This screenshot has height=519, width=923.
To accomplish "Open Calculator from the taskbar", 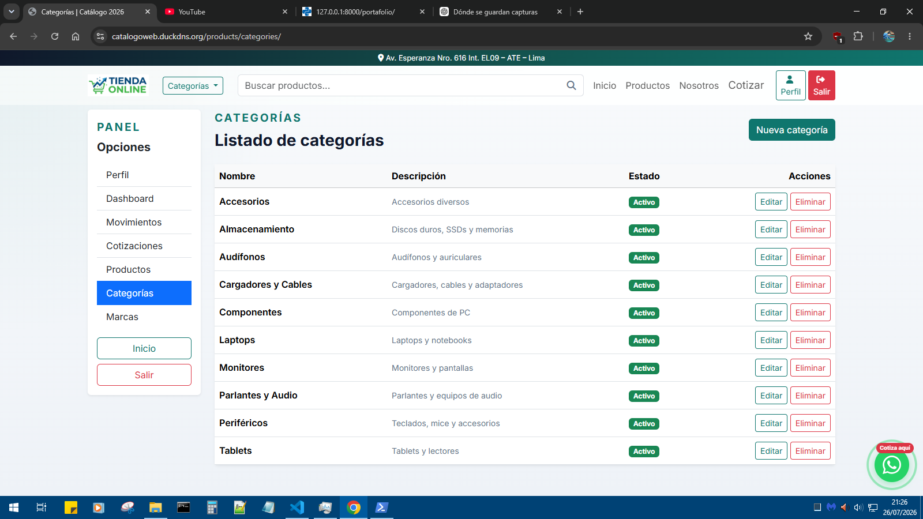I will click(x=212, y=507).
